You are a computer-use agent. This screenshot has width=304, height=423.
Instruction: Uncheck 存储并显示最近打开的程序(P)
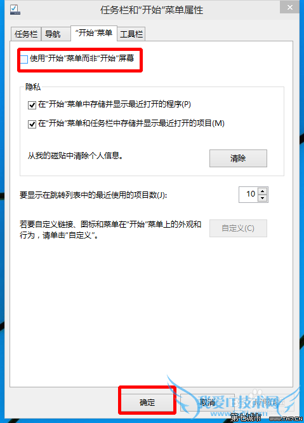[x=32, y=105]
